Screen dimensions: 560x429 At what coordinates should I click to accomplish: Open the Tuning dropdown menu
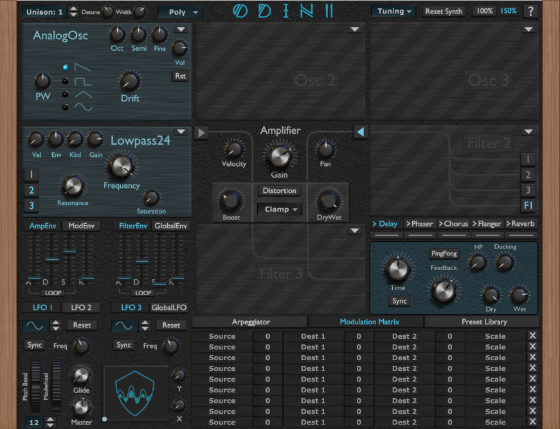394,11
